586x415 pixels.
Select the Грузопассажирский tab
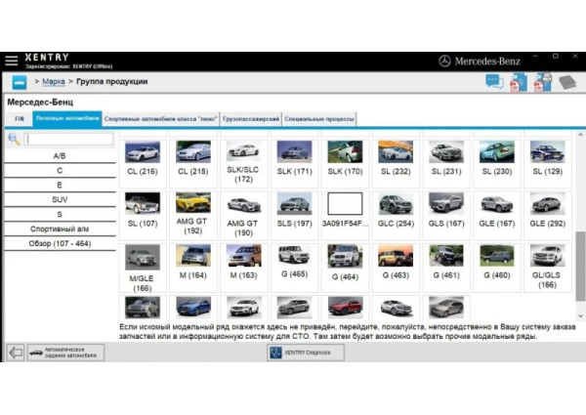tap(251, 118)
